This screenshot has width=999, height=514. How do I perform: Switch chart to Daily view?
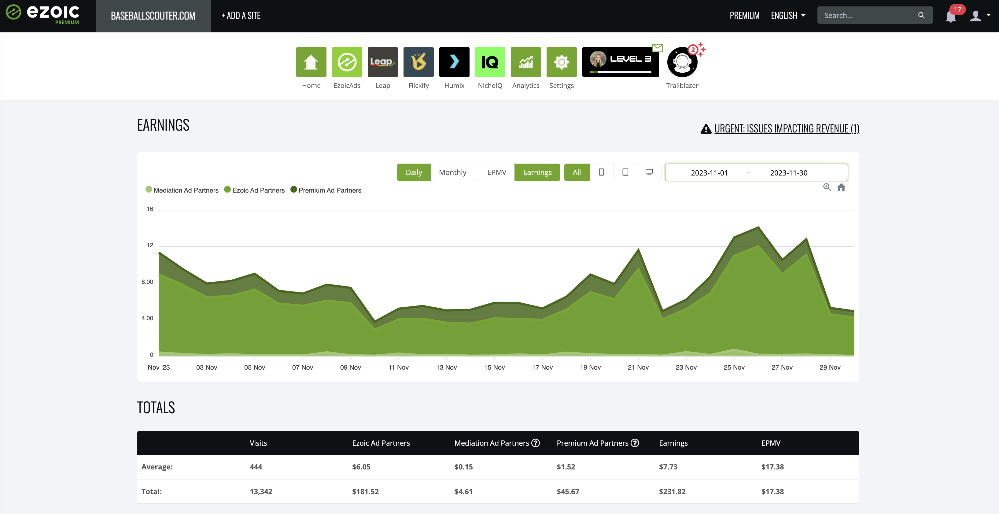point(413,172)
